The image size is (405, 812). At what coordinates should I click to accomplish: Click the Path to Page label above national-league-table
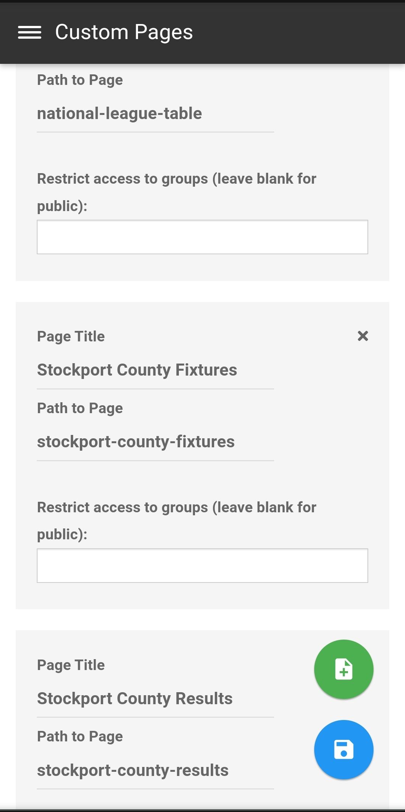click(80, 80)
